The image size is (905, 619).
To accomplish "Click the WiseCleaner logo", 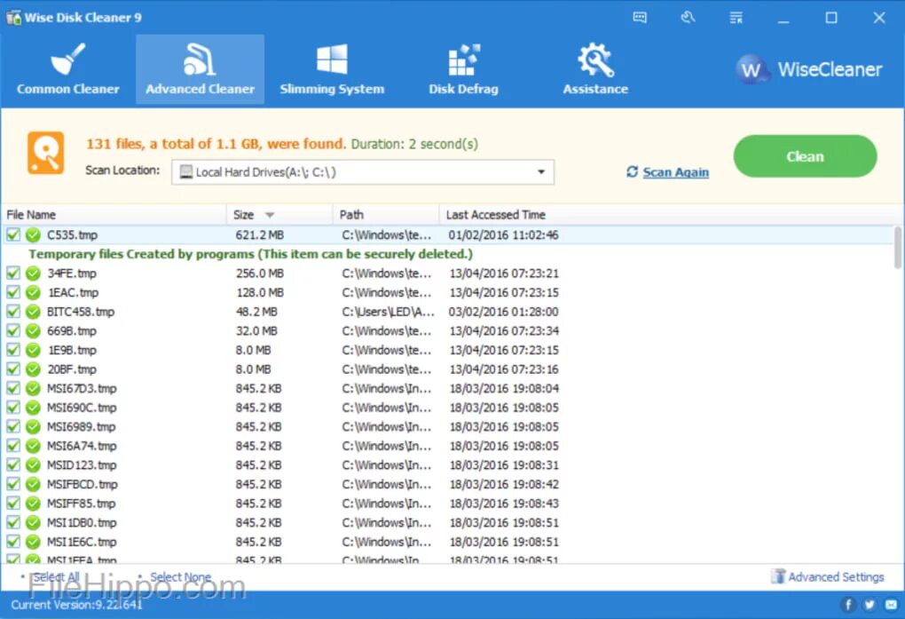I will tap(808, 69).
